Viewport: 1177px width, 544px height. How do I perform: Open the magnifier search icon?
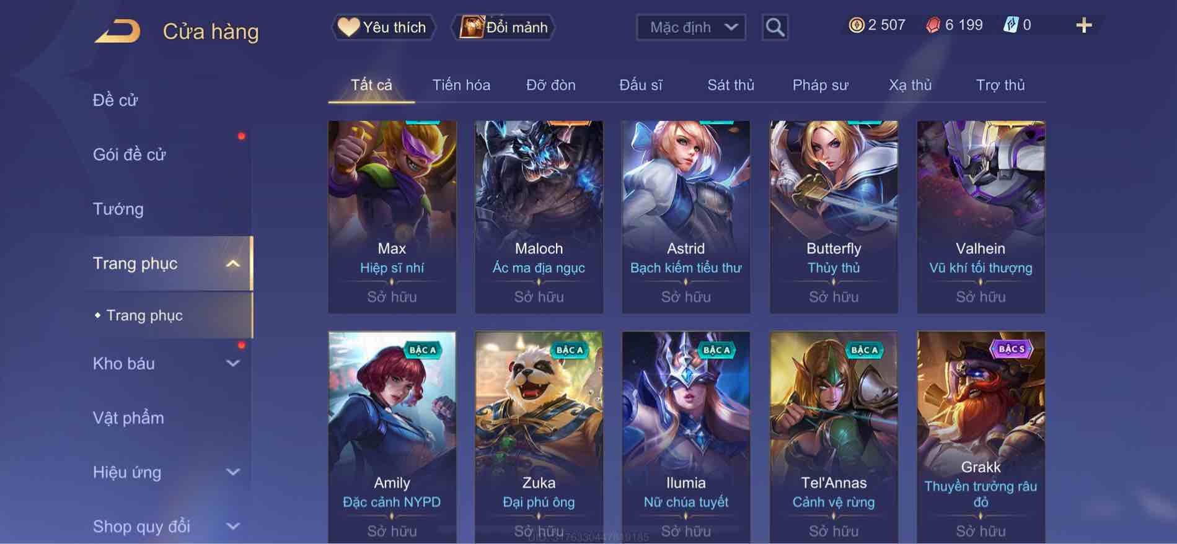pos(775,27)
